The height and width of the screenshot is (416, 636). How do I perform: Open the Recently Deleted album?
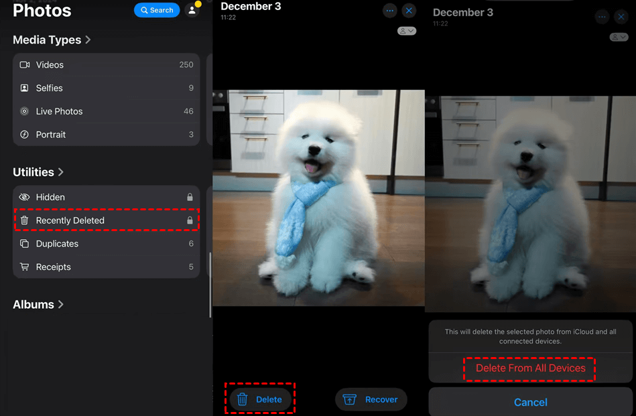[107, 220]
